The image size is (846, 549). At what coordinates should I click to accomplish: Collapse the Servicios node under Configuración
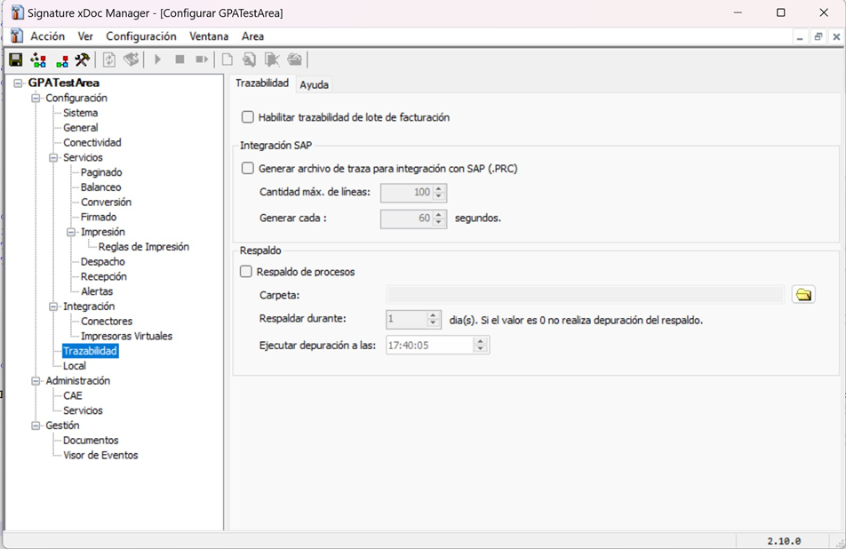click(53, 157)
